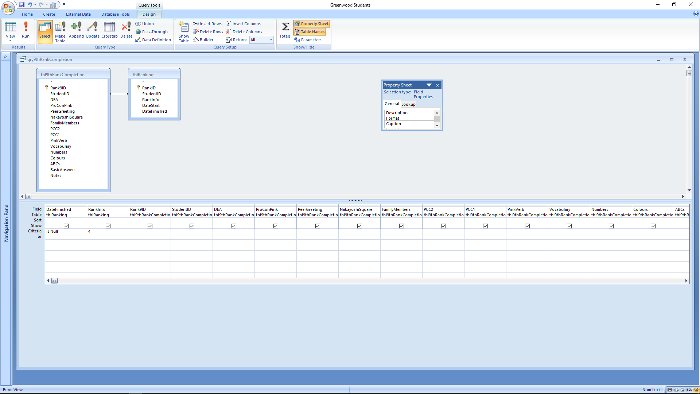Expand the Navigation Pane shutter button
Screen dimensions: 700x394
pos(5,57)
